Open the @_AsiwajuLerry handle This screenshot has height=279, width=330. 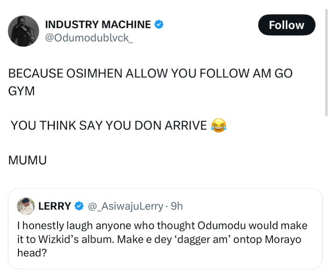click(125, 206)
